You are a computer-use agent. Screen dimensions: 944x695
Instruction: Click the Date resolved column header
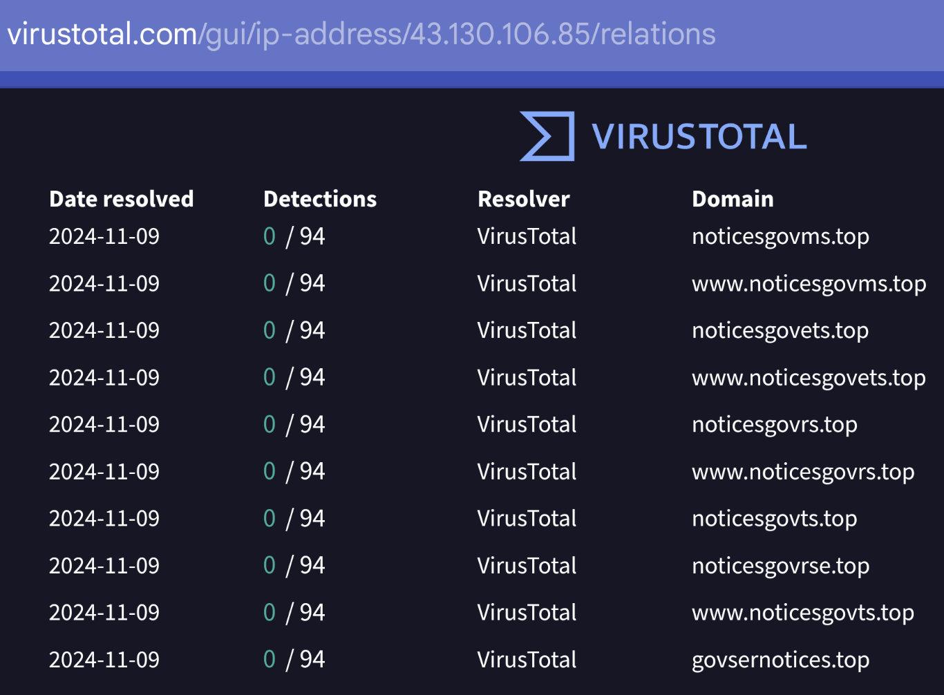point(122,199)
